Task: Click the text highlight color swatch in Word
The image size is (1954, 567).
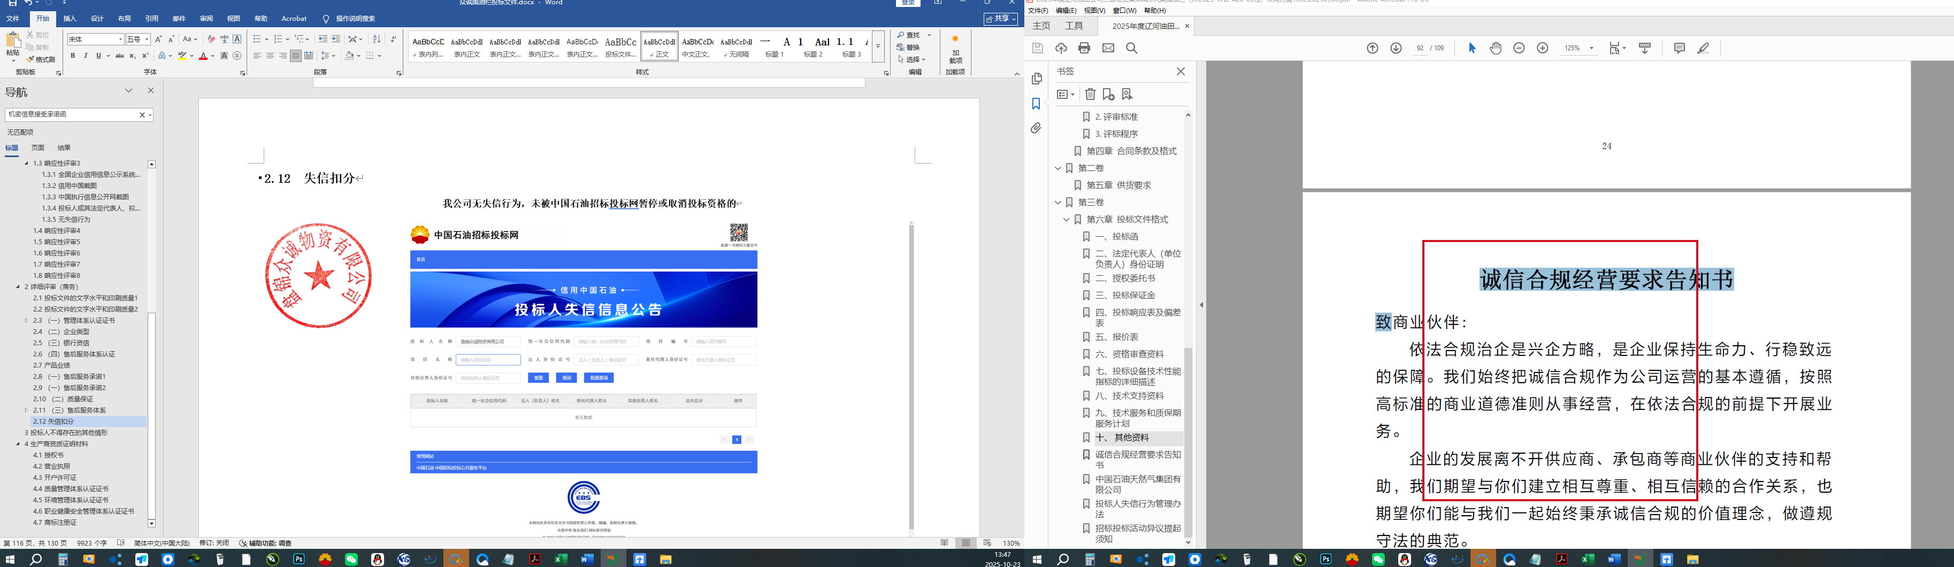Action: [182, 56]
